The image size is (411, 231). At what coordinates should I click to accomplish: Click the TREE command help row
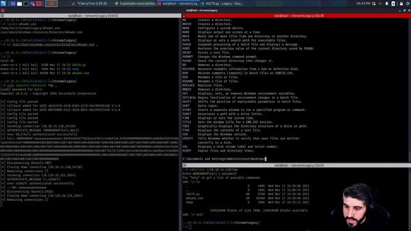click(245, 126)
